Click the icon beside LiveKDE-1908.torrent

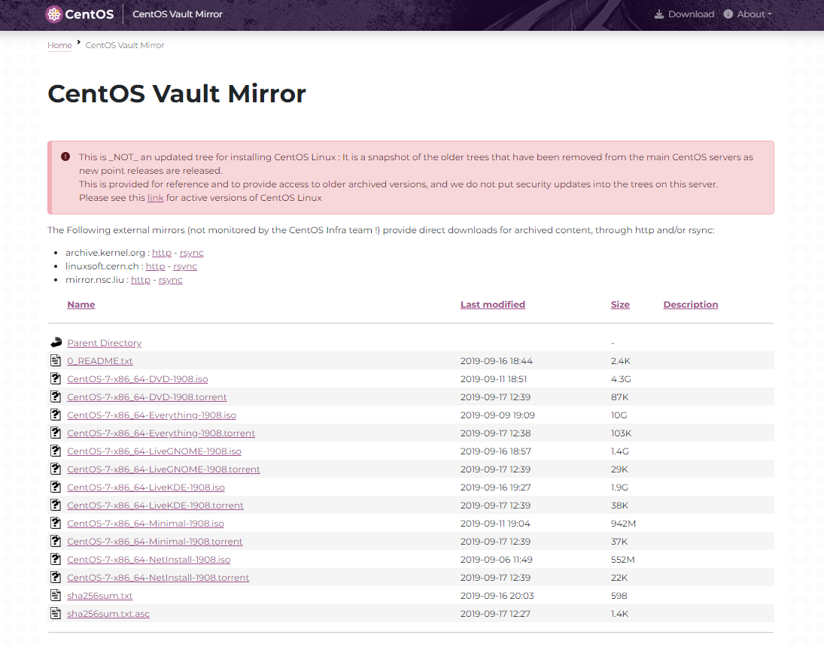point(56,505)
